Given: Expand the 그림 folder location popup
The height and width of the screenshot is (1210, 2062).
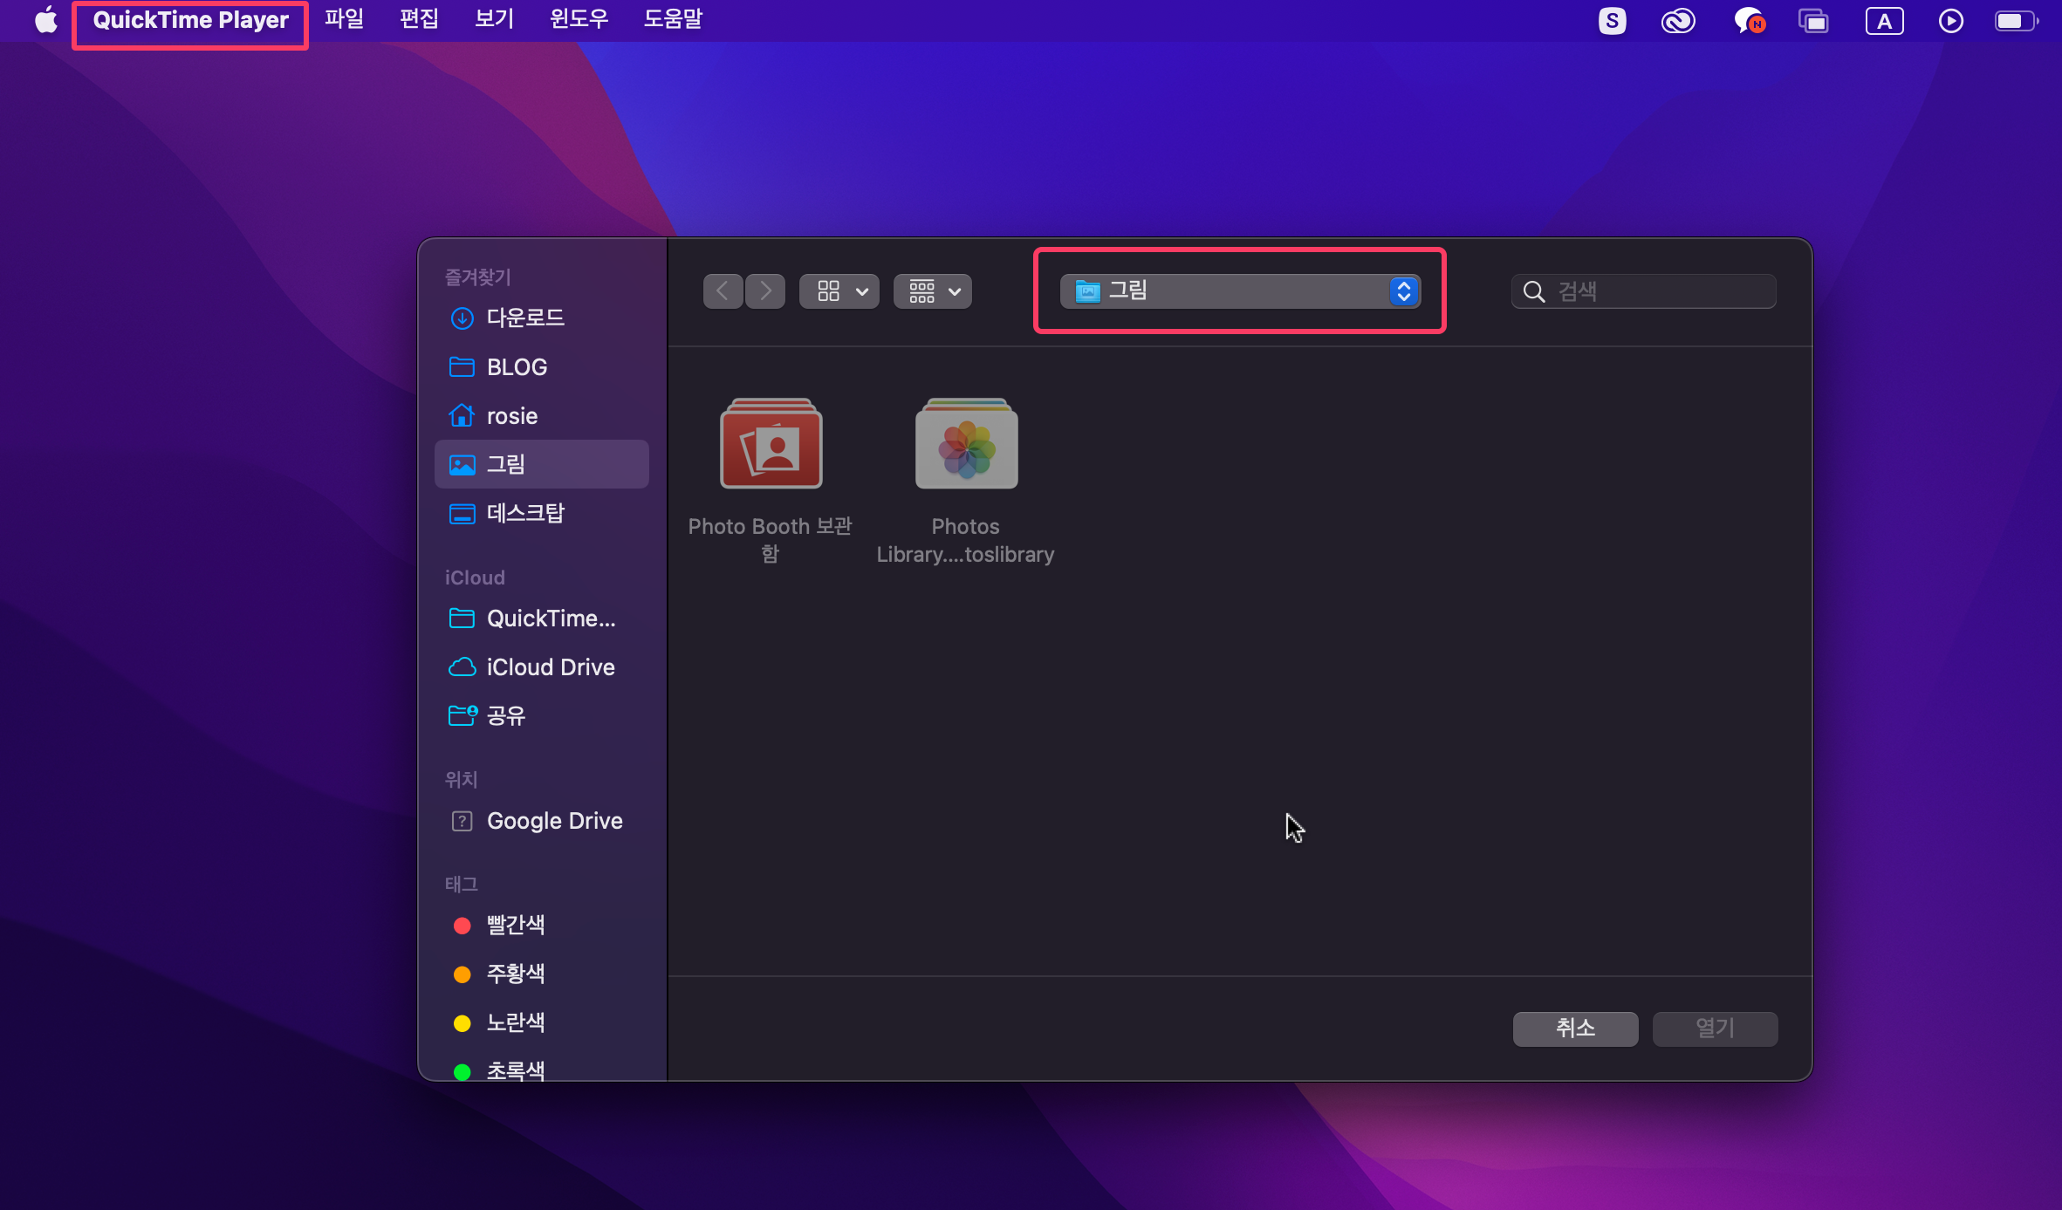Looking at the screenshot, I should 1240,291.
